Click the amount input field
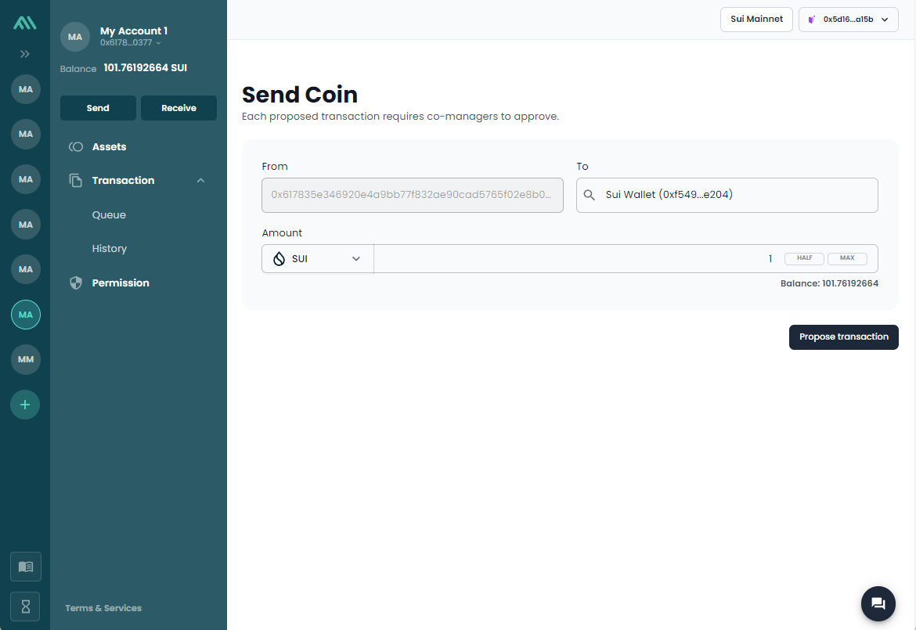Screen dimensions: 916x630 575,259
